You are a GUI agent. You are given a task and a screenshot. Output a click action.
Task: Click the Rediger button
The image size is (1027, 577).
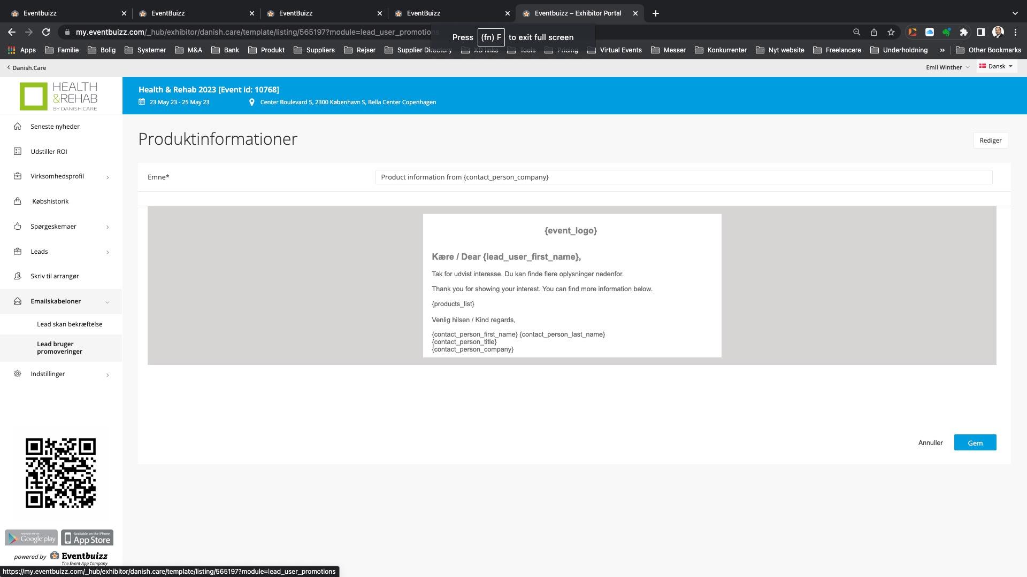point(990,141)
